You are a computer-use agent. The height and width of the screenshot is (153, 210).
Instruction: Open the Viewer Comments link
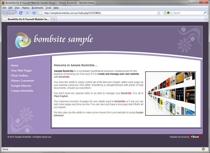[22, 81]
